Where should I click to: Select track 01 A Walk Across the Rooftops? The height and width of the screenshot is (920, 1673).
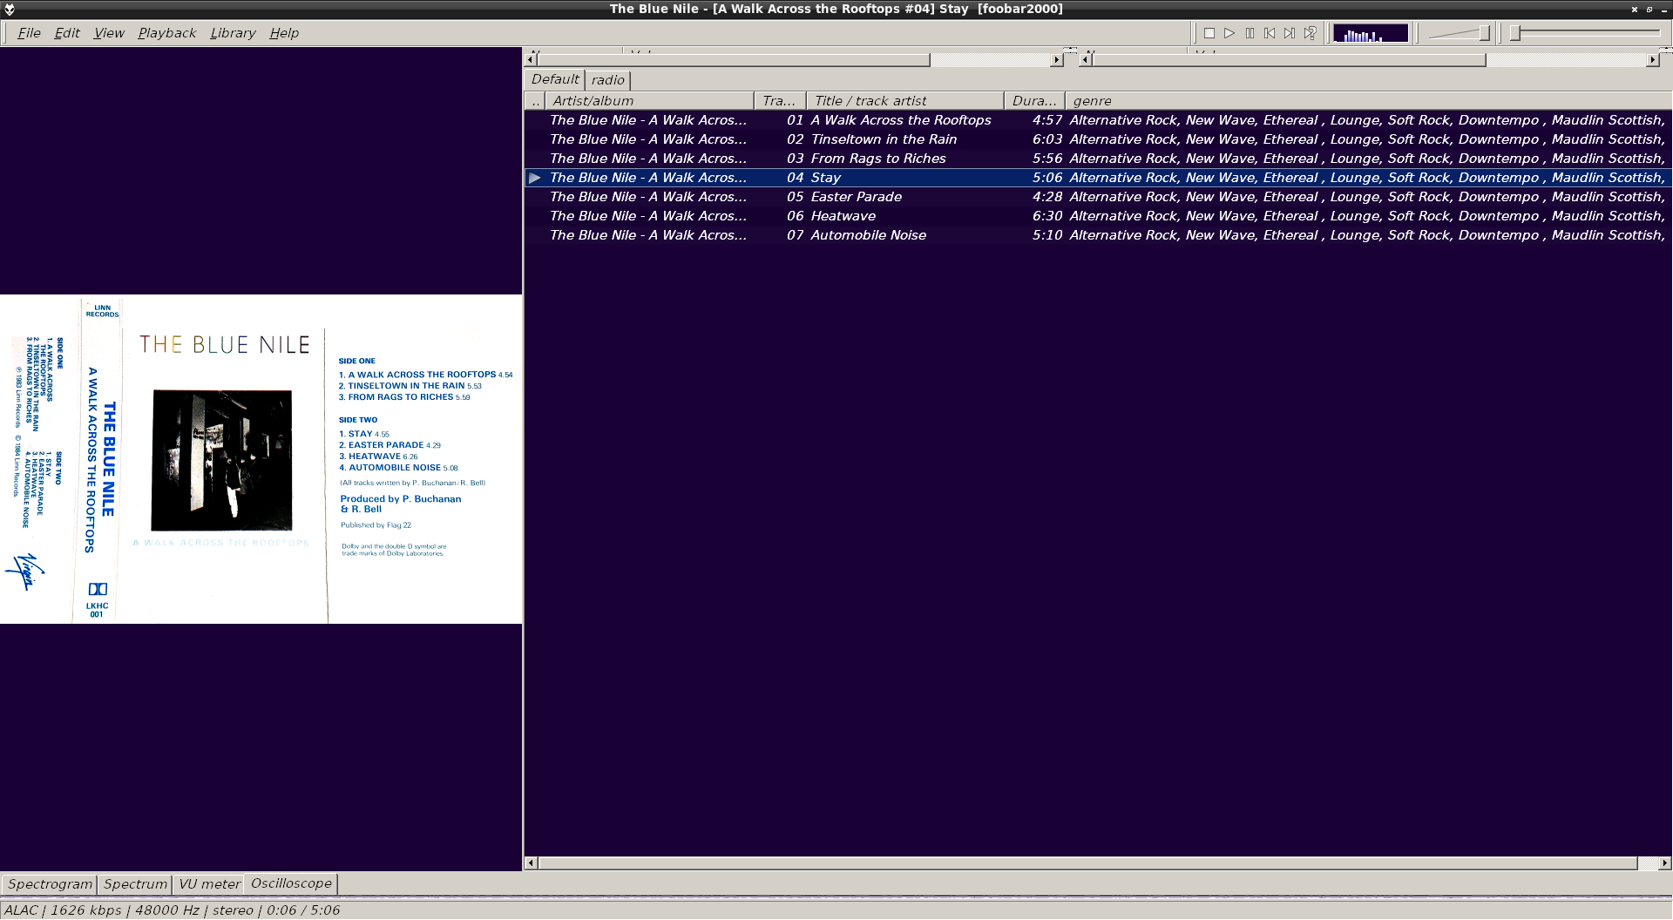1098,120
